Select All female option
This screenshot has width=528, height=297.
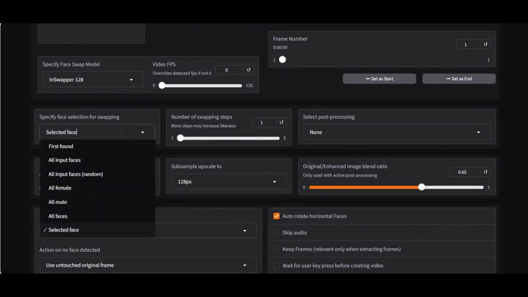[x=98, y=188]
